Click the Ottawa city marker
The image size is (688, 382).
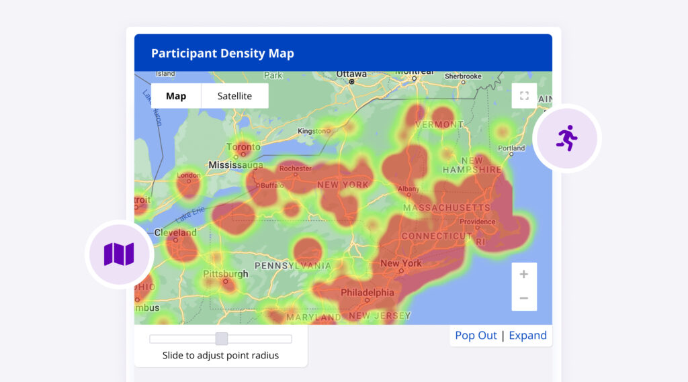351,81
